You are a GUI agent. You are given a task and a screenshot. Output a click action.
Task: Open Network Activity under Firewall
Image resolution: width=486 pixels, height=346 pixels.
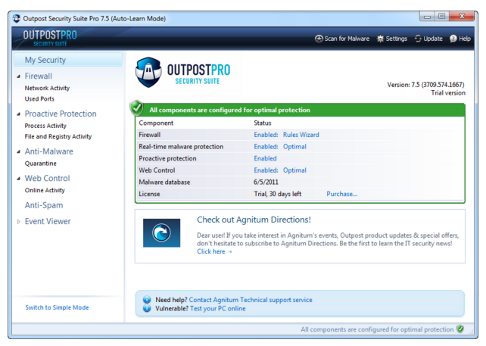tap(47, 88)
